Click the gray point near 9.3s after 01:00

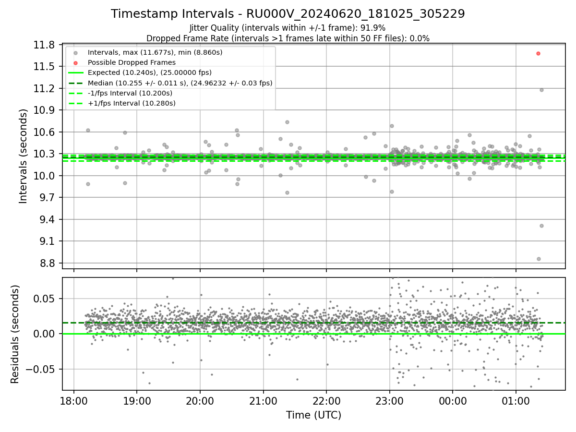[541, 226]
